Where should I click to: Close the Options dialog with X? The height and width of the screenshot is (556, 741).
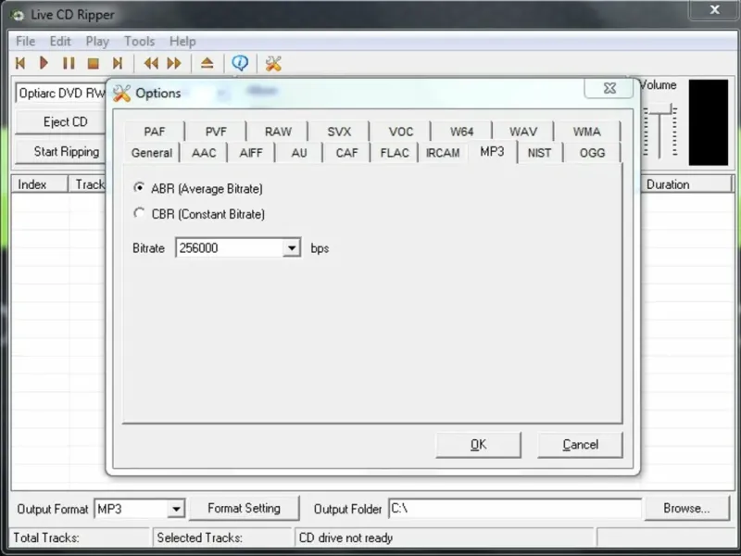coord(609,88)
